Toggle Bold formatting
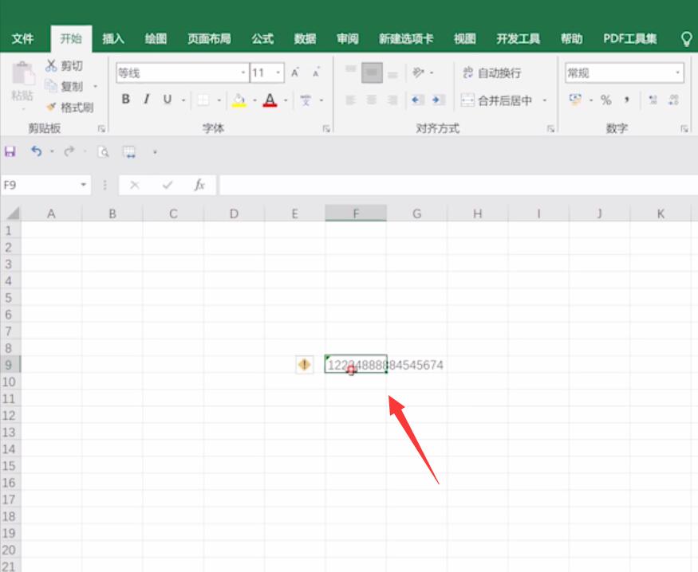This screenshot has width=698, height=572. pyautogui.click(x=126, y=99)
